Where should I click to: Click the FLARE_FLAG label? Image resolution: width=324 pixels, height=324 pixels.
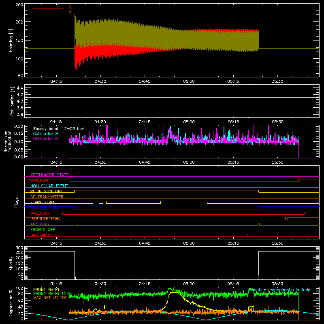click(x=42, y=202)
